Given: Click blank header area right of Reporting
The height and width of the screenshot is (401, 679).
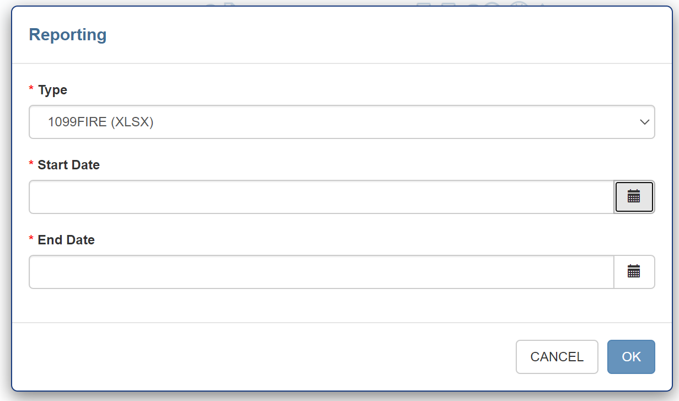Looking at the screenshot, I should [x=386, y=35].
